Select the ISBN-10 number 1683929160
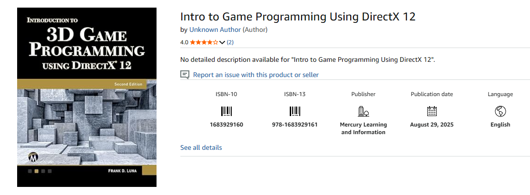 pos(226,125)
